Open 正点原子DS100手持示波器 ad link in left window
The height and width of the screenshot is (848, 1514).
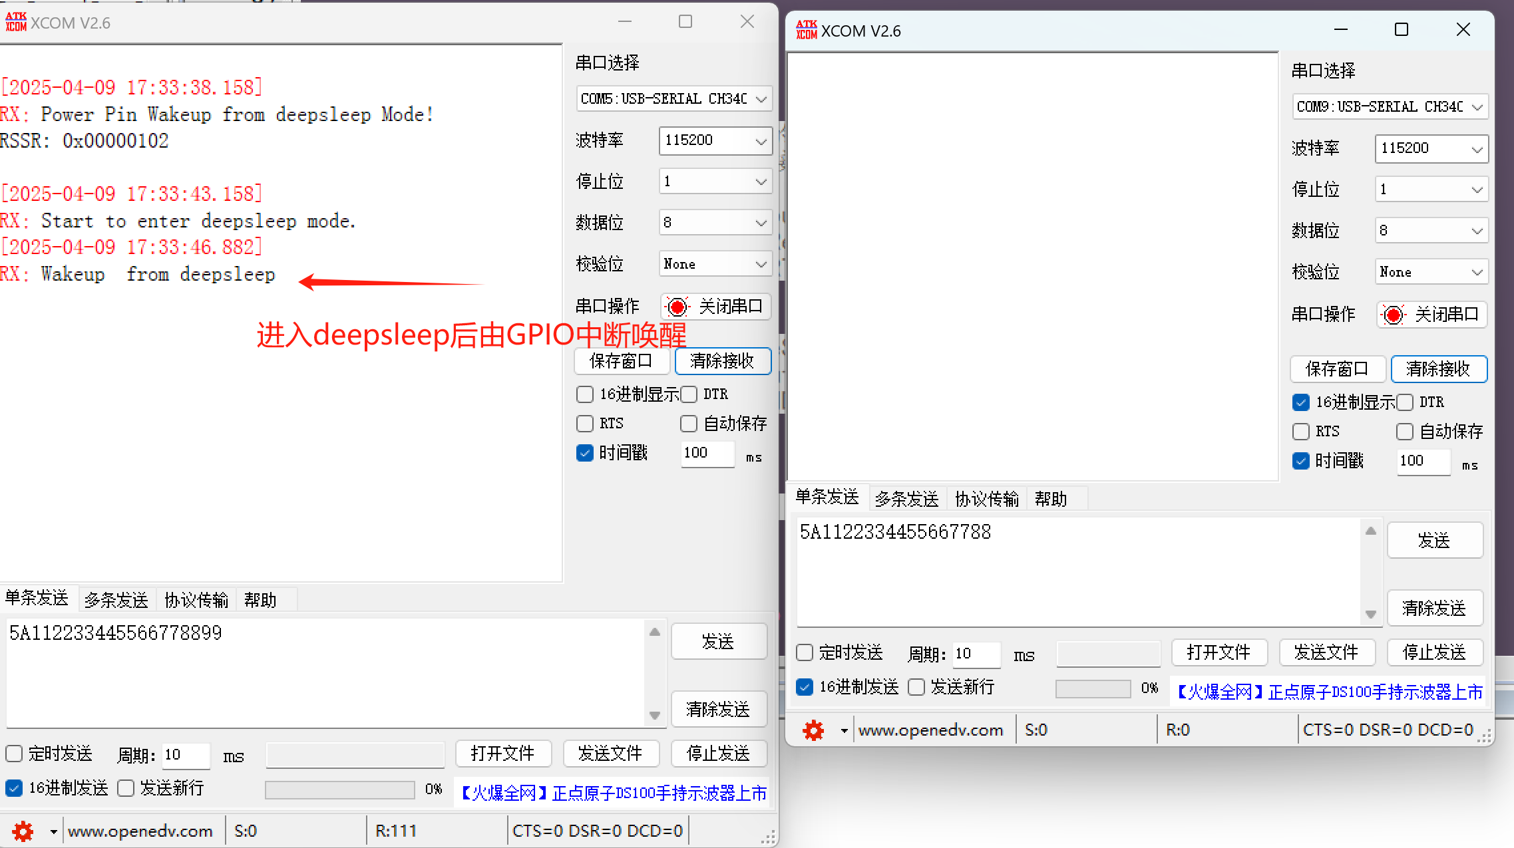click(613, 793)
